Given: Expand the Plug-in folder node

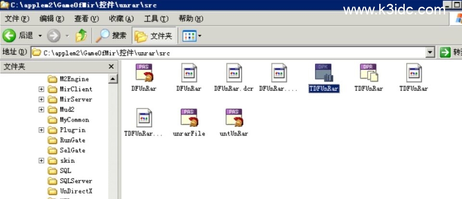Looking at the screenshot, I should (x=41, y=130).
